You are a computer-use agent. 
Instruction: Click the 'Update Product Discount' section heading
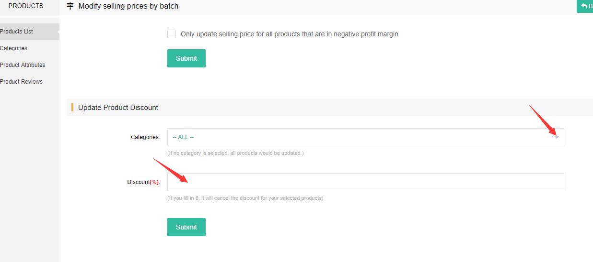118,108
